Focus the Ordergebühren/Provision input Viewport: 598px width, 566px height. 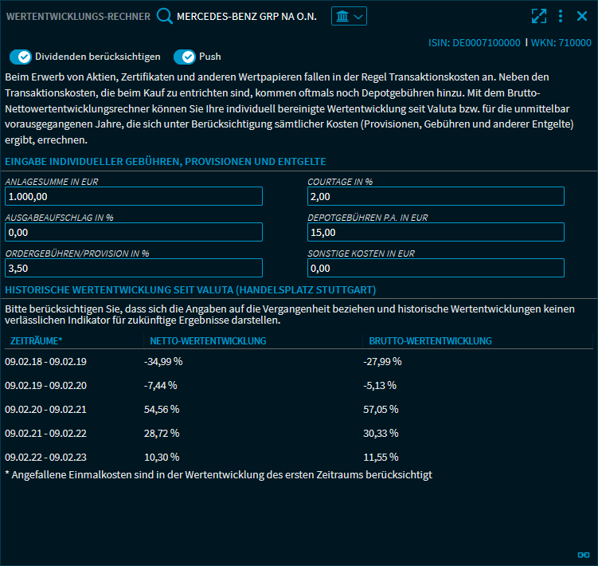coord(134,268)
